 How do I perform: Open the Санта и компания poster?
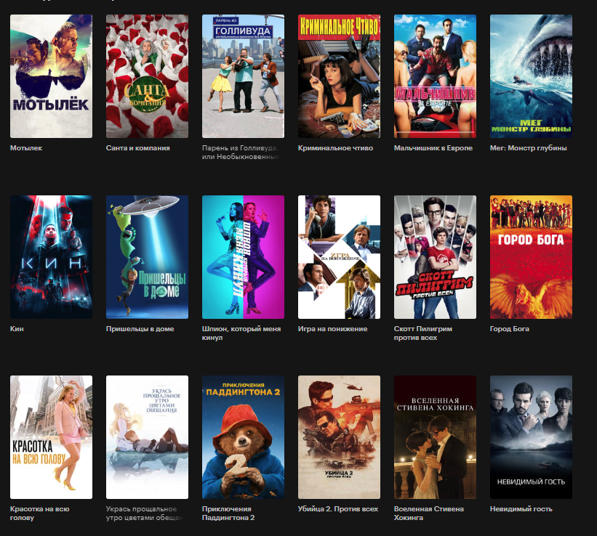tap(147, 76)
